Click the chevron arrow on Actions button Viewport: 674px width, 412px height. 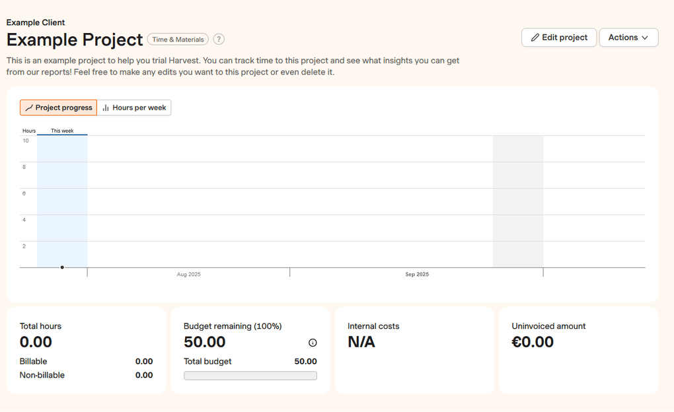[x=644, y=37]
